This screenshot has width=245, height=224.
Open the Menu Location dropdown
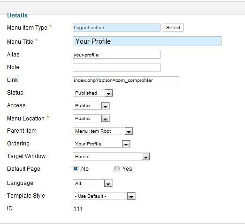[91, 119]
